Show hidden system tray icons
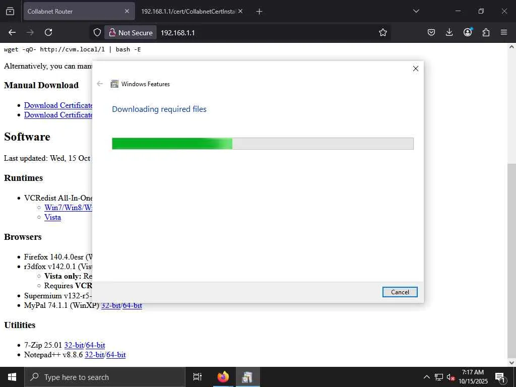This screenshot has height=387, width=516. [x=426, y=377]
